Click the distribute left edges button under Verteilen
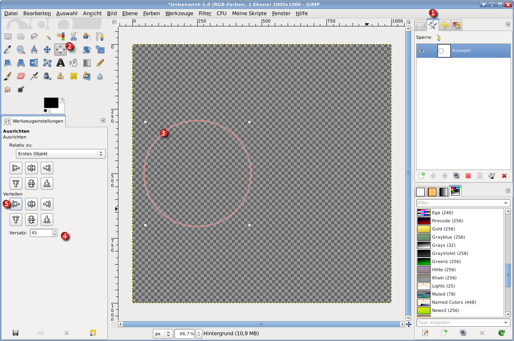The width and height of the screenshot is (514, 341). [16, 204]
